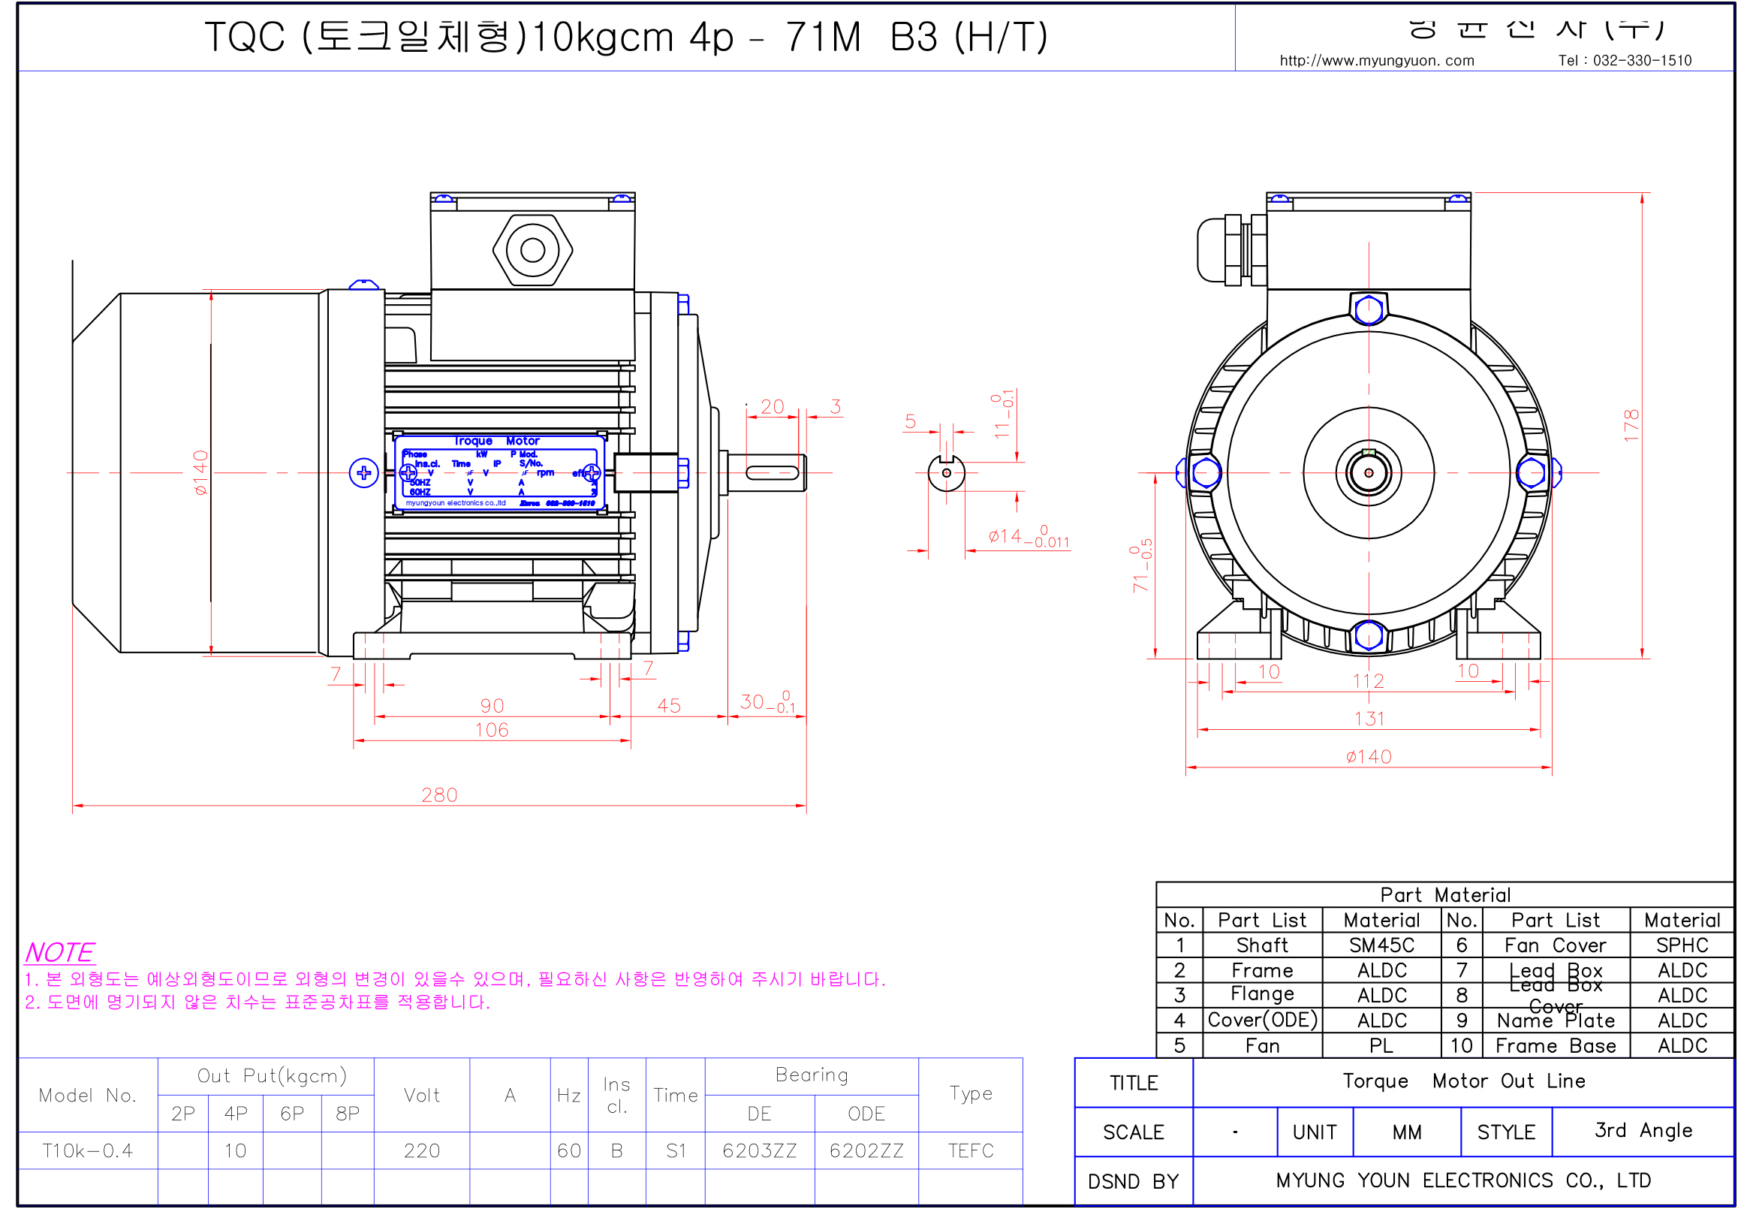Select the 'MM' unit value

tap(1406, 1132)
